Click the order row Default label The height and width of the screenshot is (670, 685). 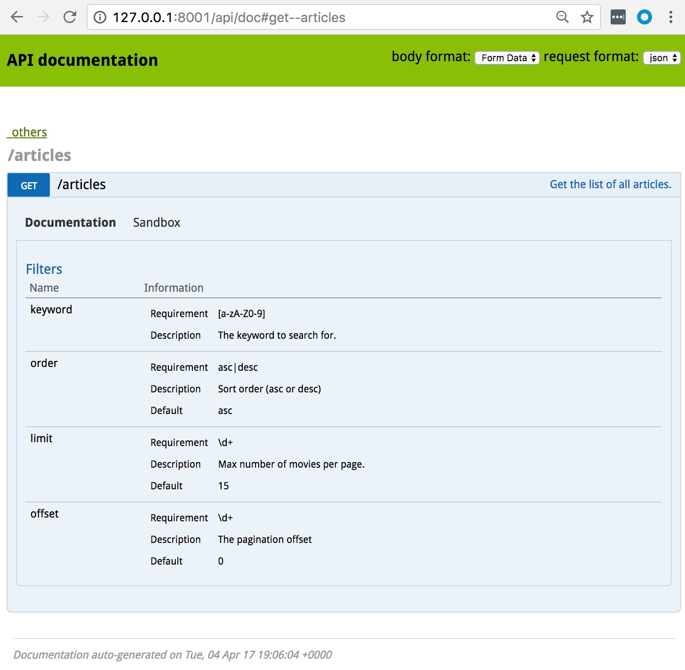[x=167, y=411]
